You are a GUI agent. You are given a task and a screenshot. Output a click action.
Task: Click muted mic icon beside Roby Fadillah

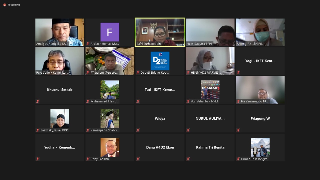pos(88,159)
